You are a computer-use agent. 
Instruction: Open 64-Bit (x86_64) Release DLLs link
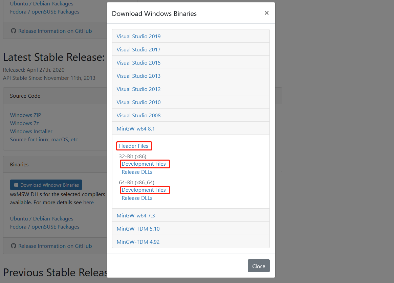(137, 198)
